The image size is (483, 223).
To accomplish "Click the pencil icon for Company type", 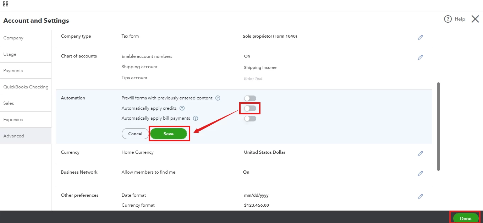I will point(420,37).
